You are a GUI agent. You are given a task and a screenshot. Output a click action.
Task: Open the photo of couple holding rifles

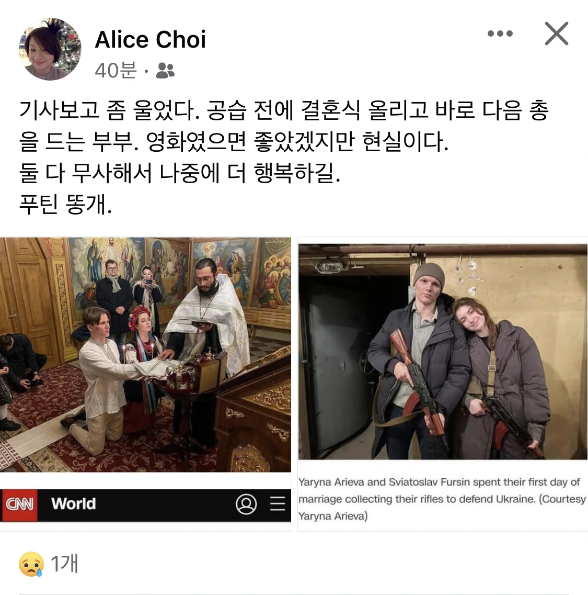coord(443,352)
